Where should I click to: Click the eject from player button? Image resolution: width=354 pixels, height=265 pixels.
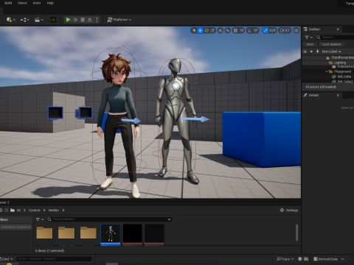90,20
